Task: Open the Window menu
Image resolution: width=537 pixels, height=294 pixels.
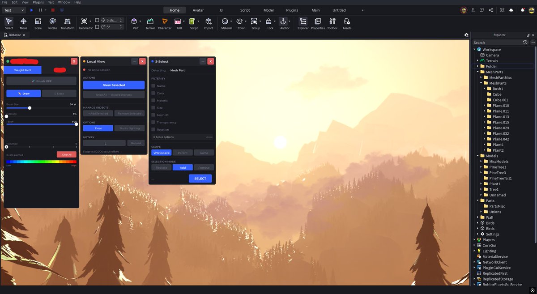Action: pos(64,2)
